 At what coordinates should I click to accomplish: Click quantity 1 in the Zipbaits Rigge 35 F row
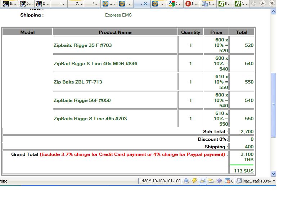(190, 45)
